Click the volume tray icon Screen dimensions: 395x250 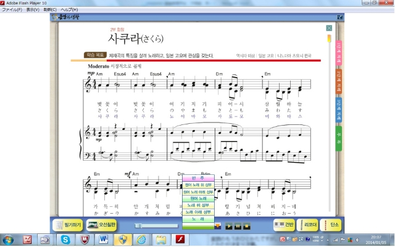(x=358, y=240)
